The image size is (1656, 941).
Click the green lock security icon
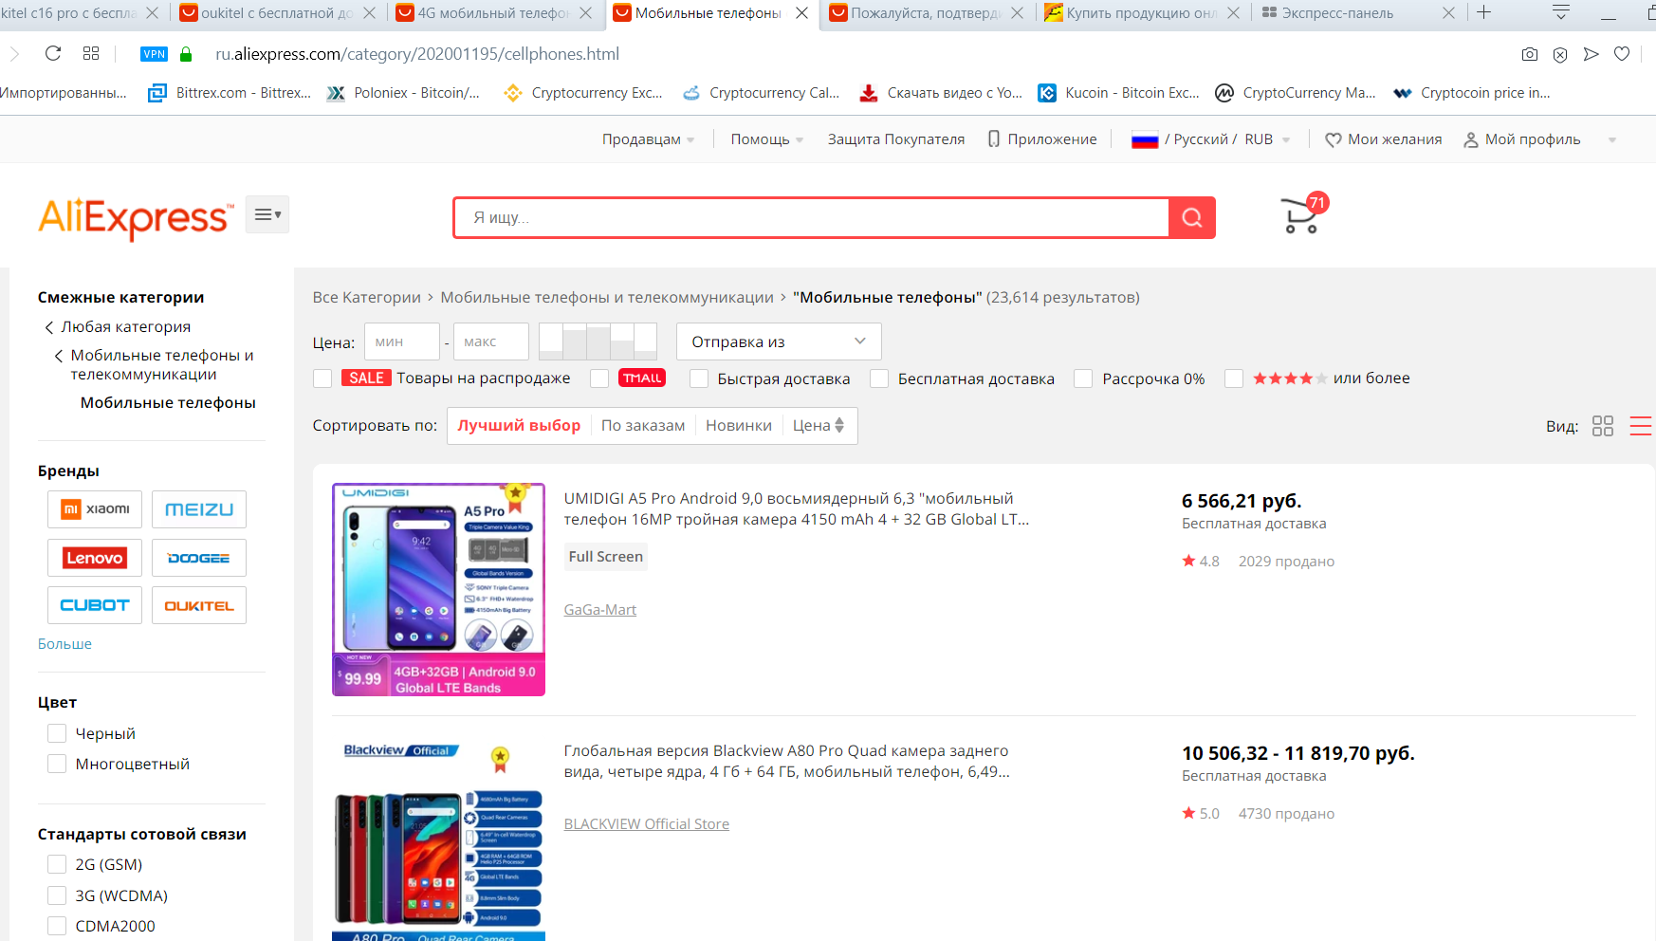point(186,54)
